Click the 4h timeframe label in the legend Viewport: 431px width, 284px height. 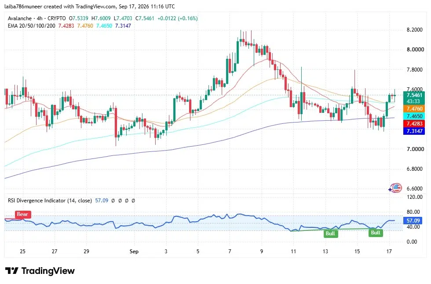click(40, 18)
